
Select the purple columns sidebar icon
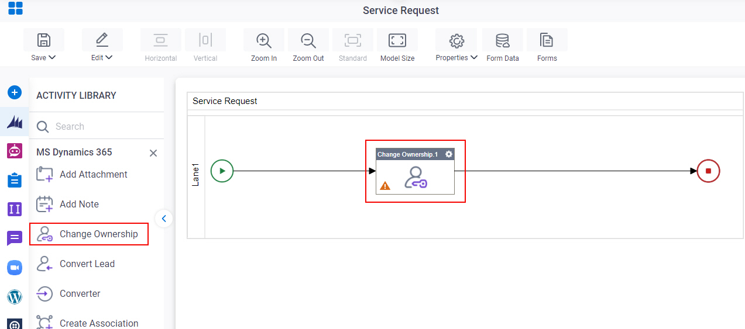tap(15, 209)
